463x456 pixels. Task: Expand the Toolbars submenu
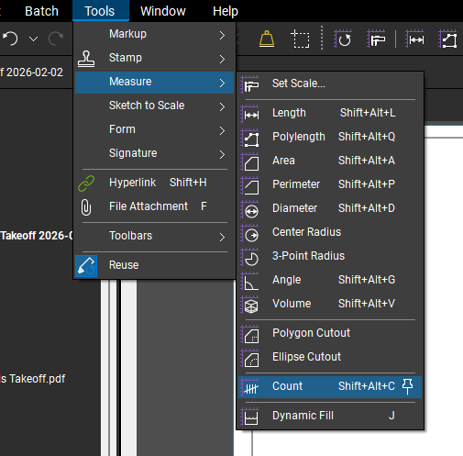coord(154,236)
